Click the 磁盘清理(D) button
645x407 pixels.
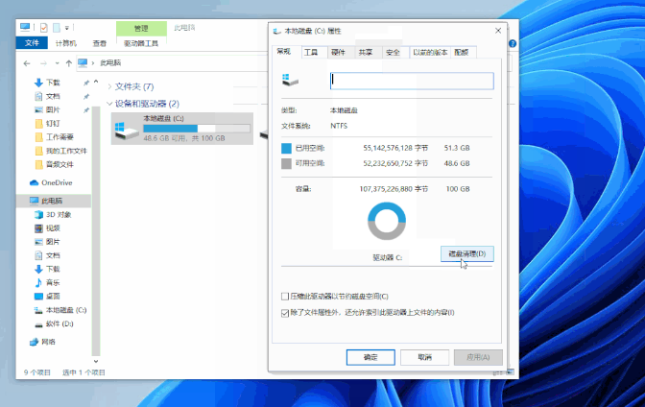pos(466,254)
